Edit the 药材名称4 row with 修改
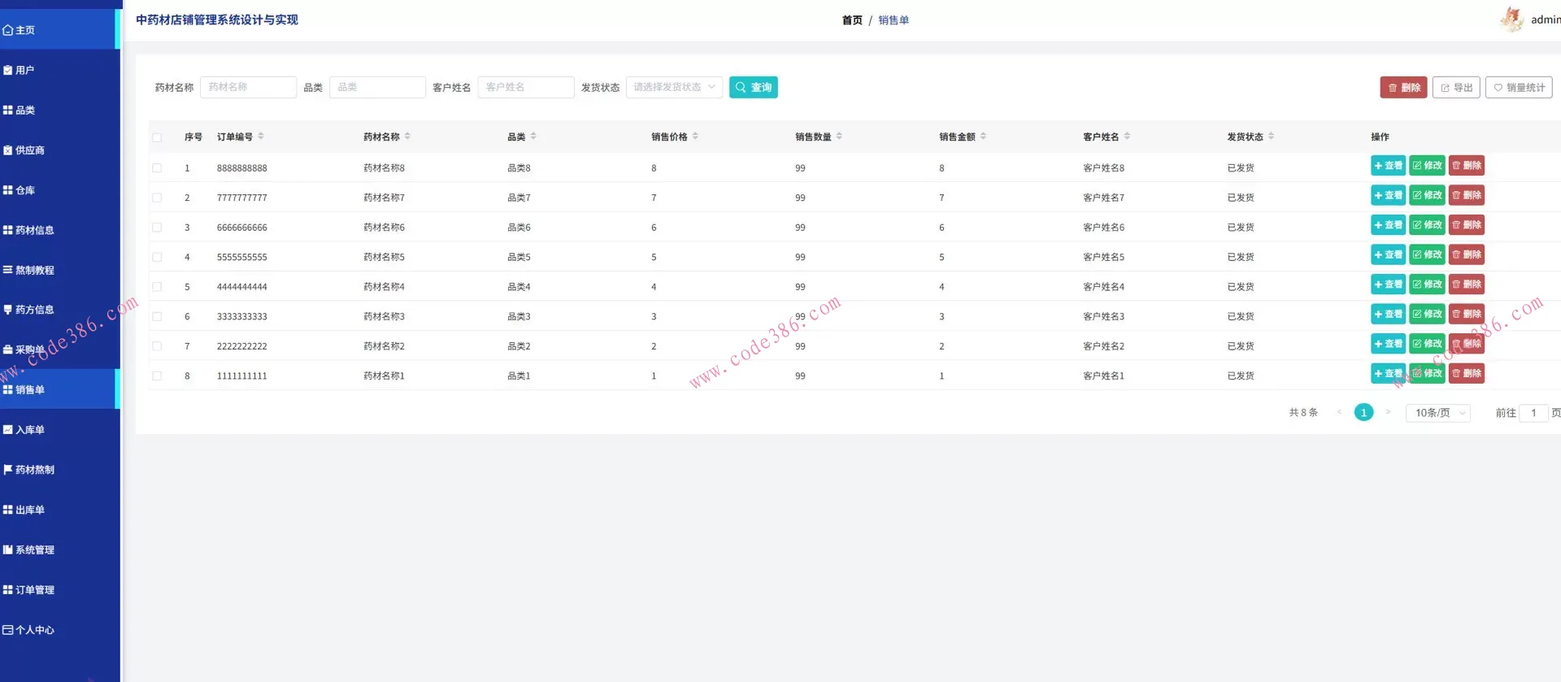Screen dimensions: 1561x682 click(x=1427, y=285)
